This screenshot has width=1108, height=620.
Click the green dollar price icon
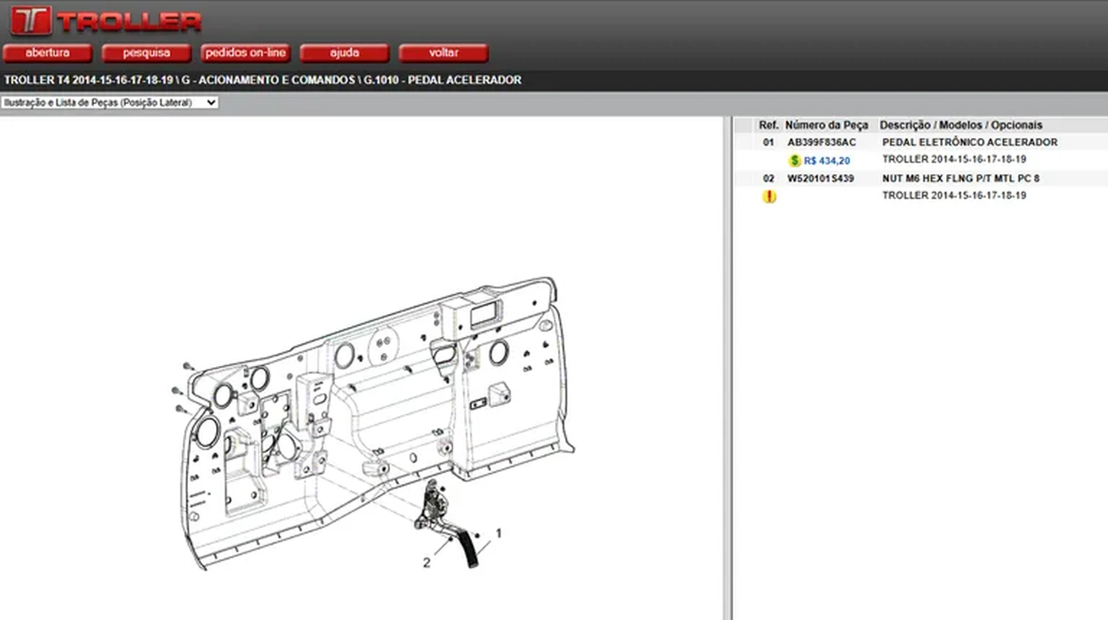[794, 161]
